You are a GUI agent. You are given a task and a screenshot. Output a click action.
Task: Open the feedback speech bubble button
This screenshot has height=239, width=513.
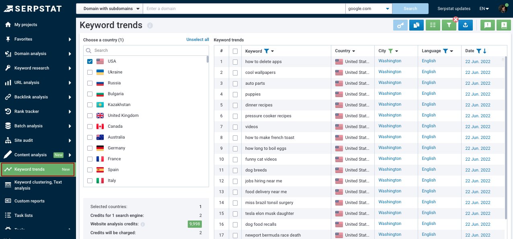[x=488, y=25]
